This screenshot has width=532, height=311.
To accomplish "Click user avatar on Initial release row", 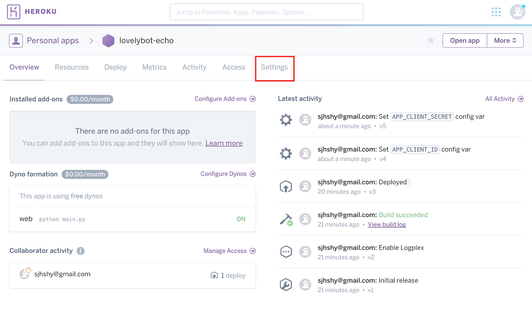I will [x=305, y=285].
